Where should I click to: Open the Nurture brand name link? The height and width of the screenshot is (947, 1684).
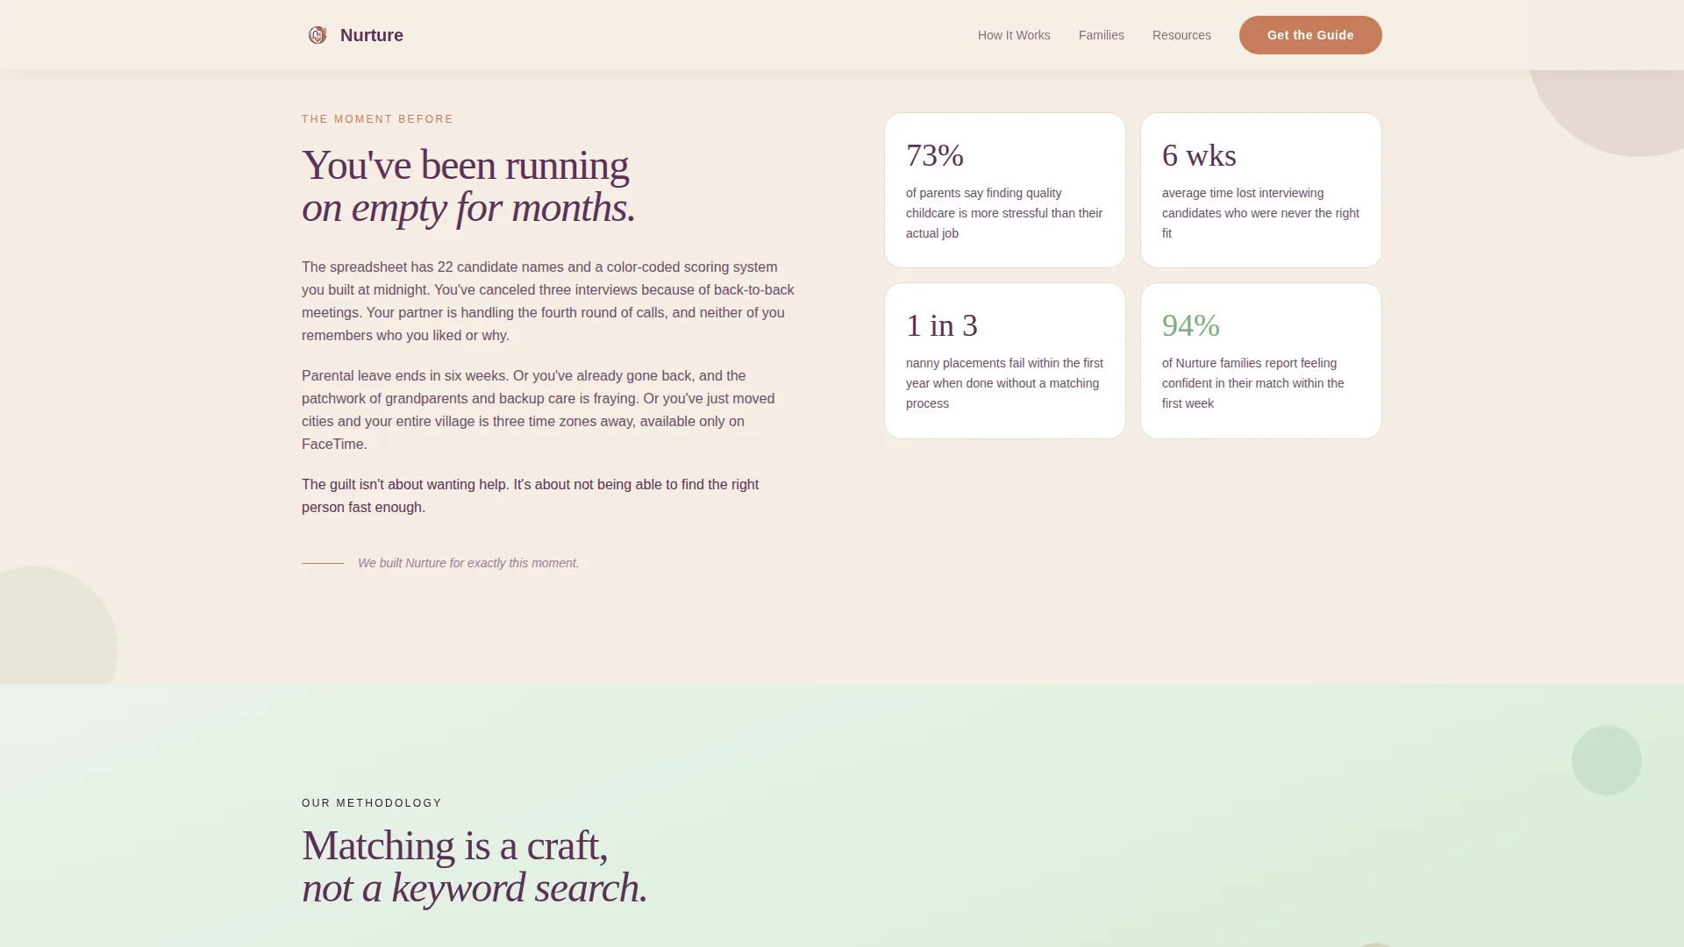coord(371,35)
